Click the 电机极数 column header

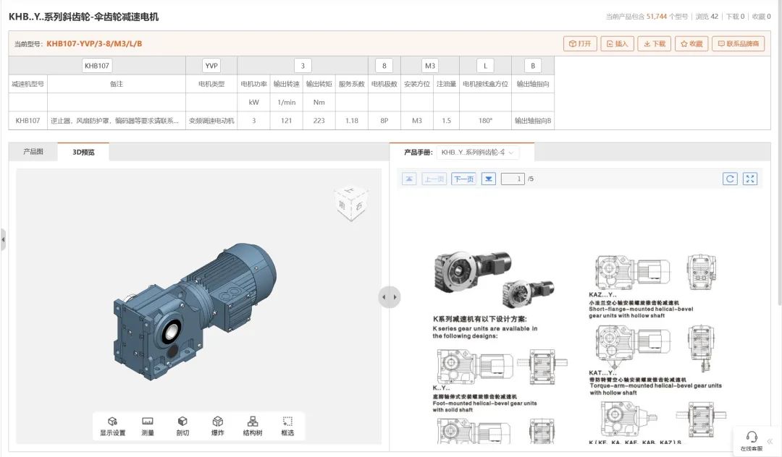tap(384, 84)
